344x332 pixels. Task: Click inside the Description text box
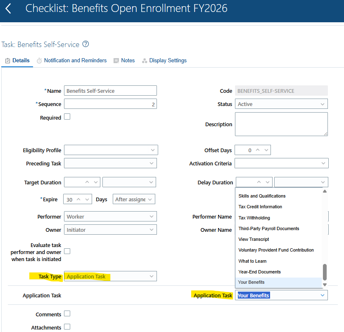tap(281, 124)
